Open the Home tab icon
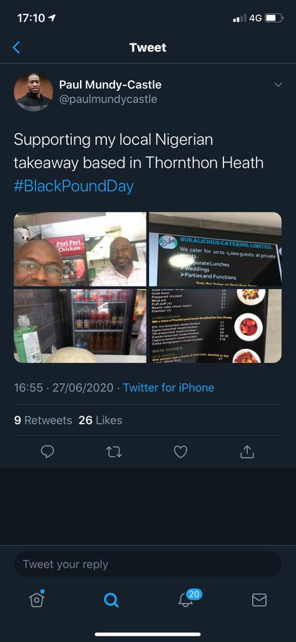 coord(37,599)
